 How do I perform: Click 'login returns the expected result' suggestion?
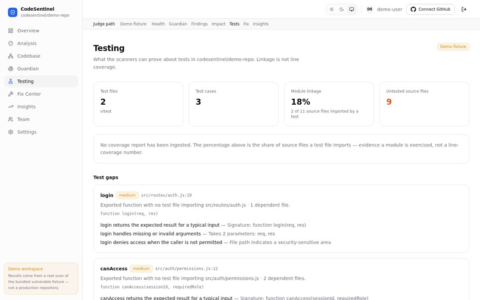coord(160,225)
